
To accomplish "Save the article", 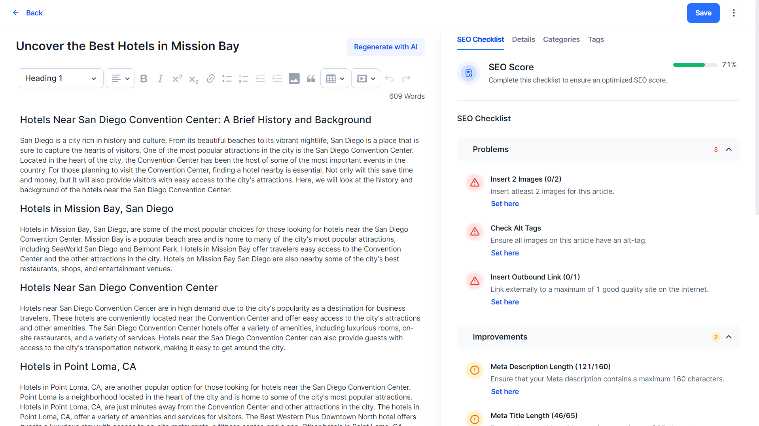I will 703,13.
